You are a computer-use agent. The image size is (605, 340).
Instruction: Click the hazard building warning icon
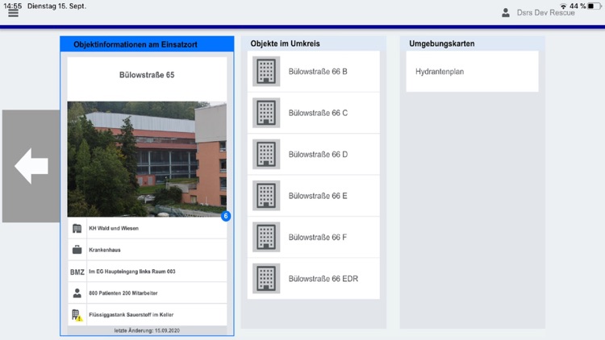coord(77,315)
